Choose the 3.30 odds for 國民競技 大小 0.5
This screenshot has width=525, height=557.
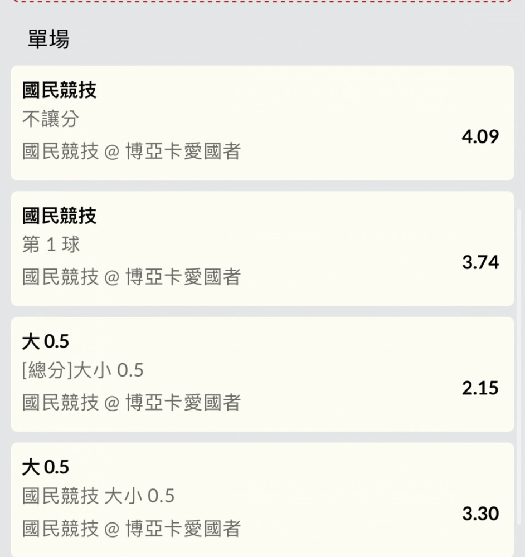pos(480,514)
